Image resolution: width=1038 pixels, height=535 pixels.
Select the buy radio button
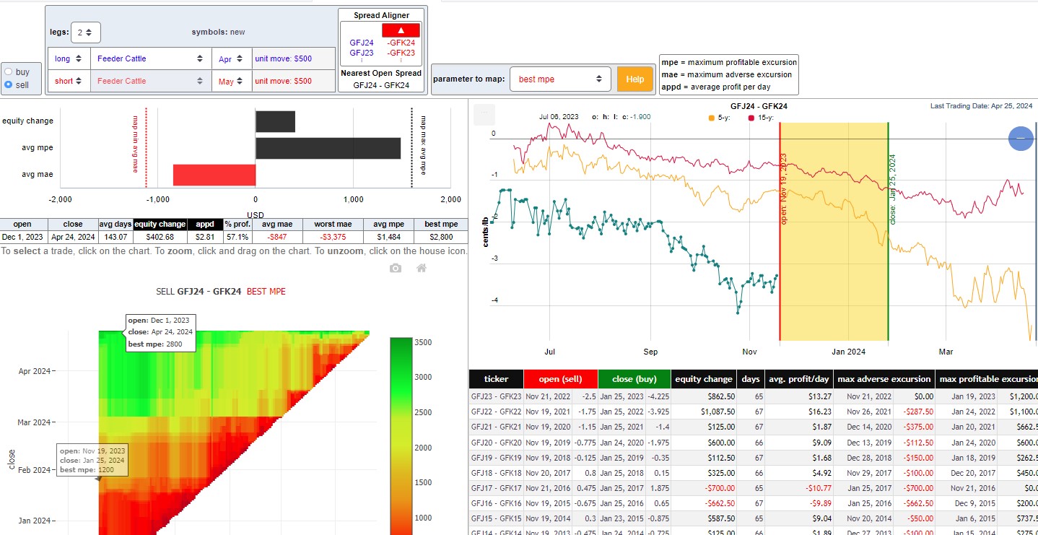coord(9,72)
